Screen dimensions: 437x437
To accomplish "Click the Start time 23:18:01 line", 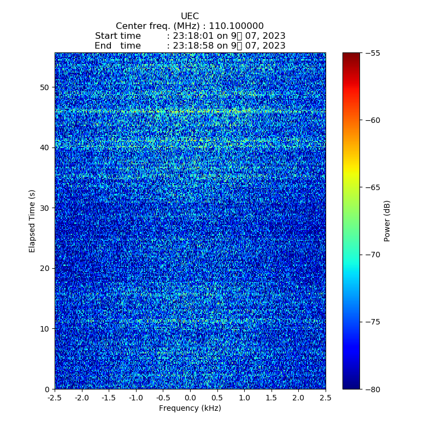I will click(190, 36).
